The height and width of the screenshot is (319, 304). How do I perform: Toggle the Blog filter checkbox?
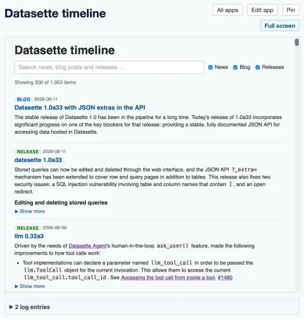(235, 67)
